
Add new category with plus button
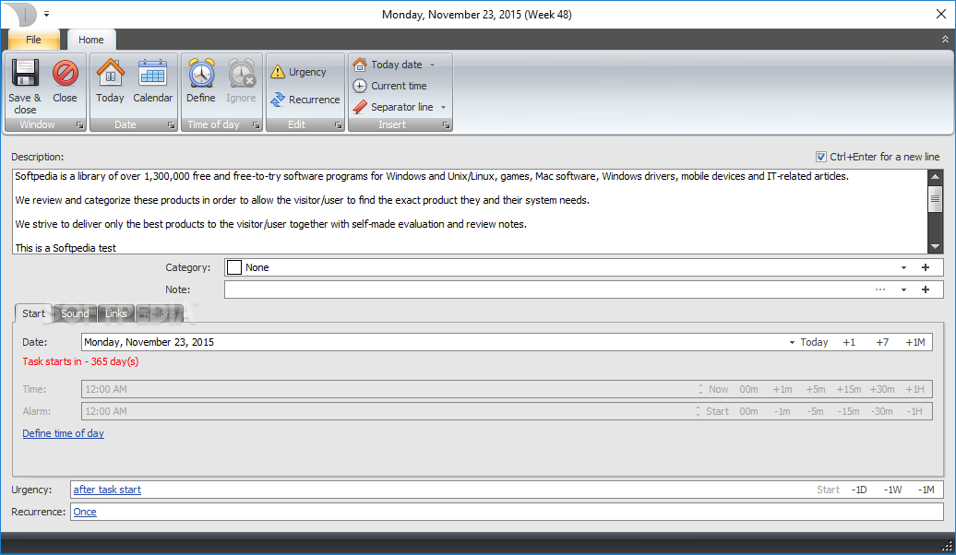926,267
